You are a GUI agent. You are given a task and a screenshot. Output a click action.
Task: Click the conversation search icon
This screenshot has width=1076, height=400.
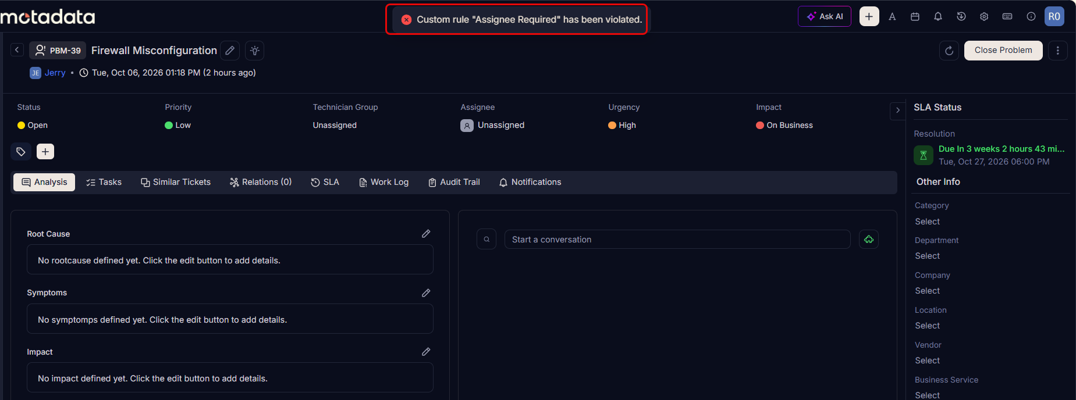point(486,240)
